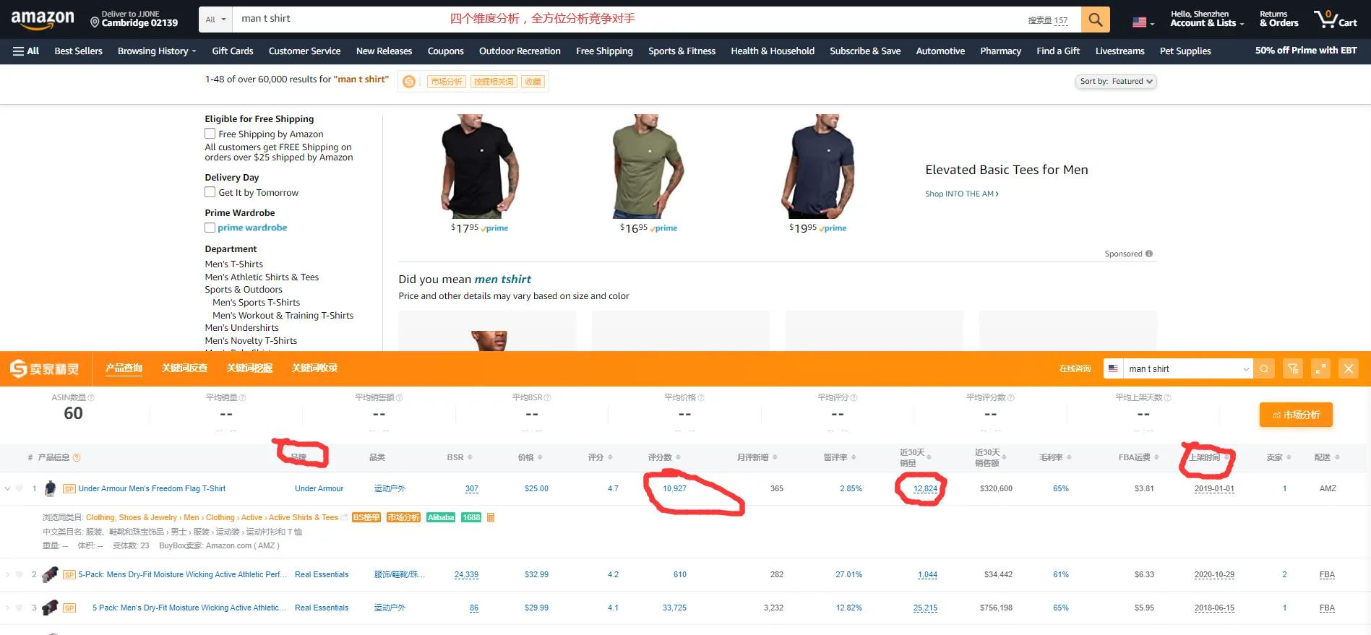This screenshot has height=635, width=1371.
Task: Click the help icon next to ASIN数量
Action: click(91, 397)
